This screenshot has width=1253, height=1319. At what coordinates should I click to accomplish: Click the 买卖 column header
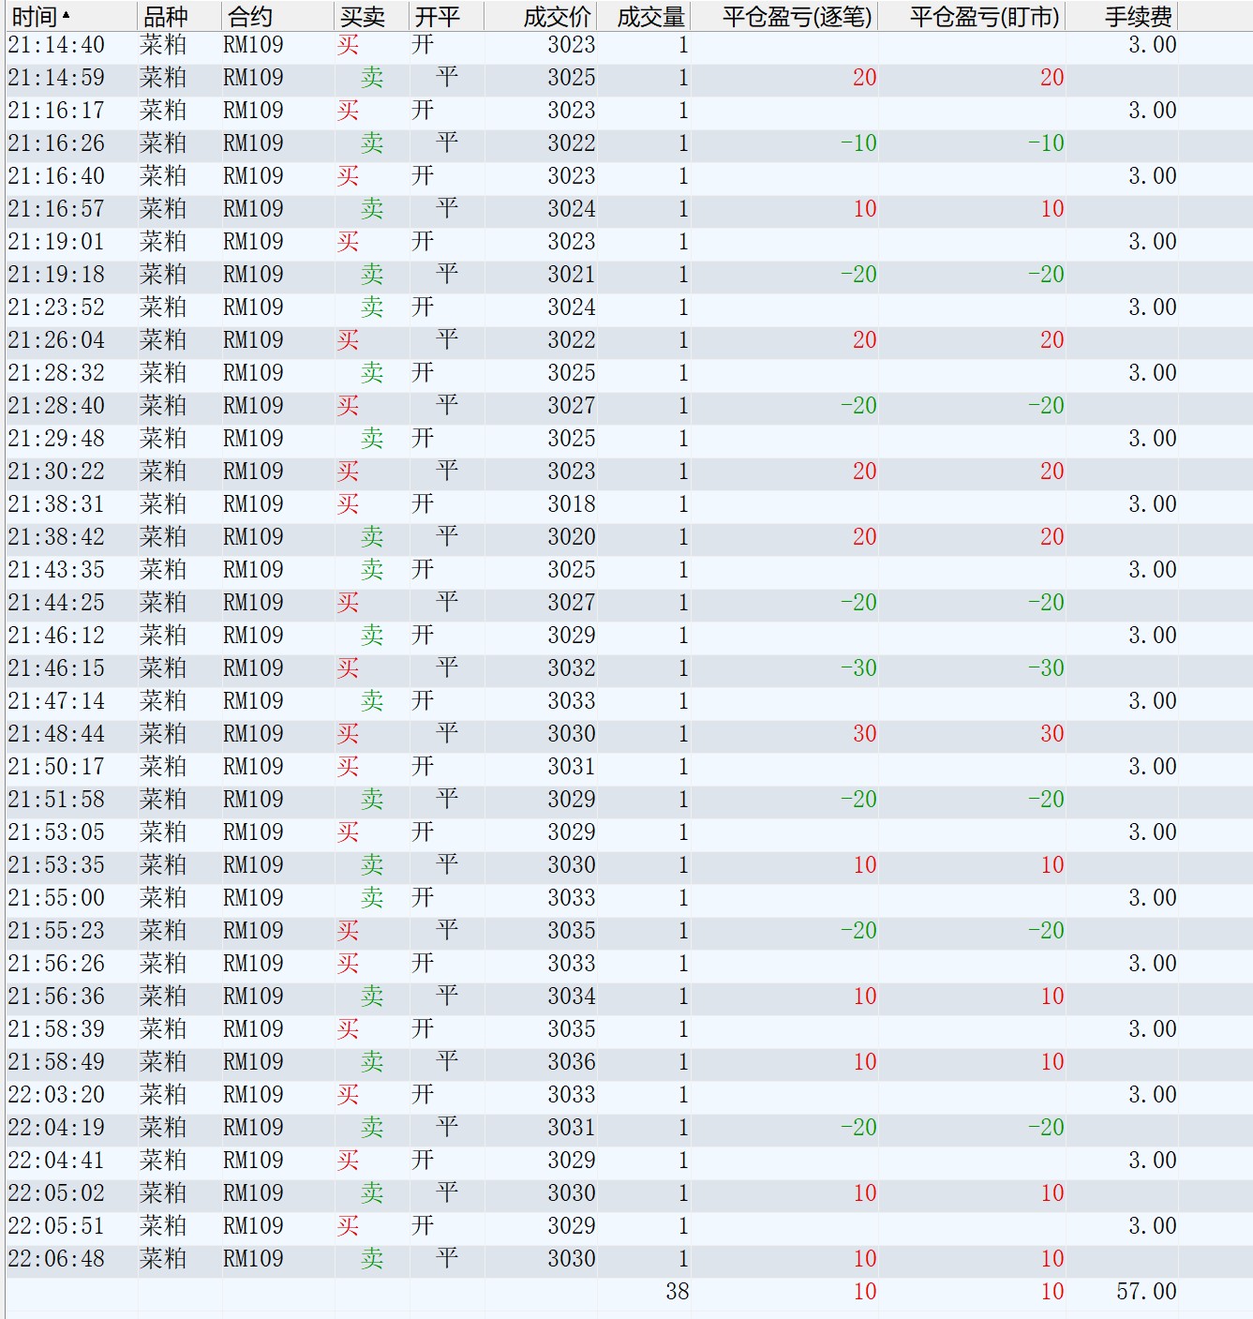(372, 16)
